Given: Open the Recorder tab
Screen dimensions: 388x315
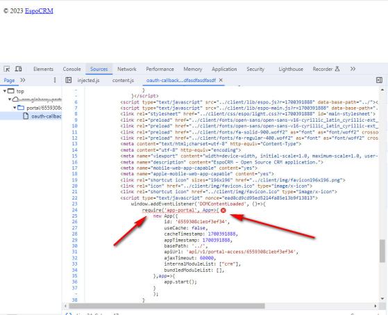Looking at the screenshot, I should (x=326, y=69).
